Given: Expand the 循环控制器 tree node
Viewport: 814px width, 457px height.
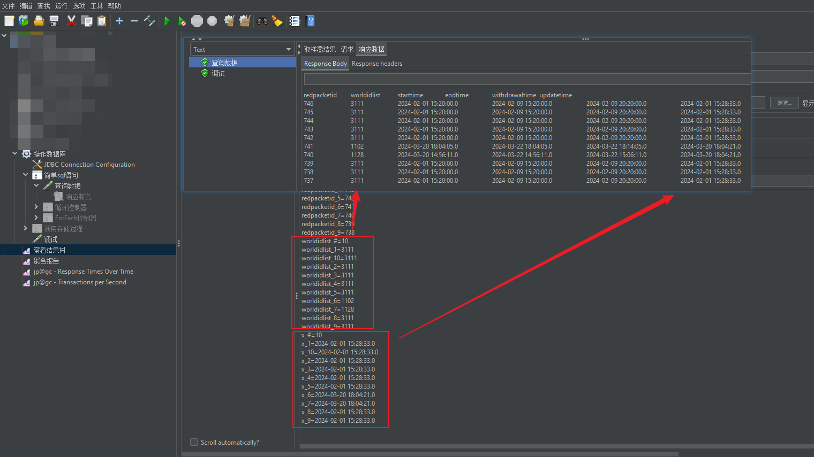Looking at the screenshot, I should point(36,207).
